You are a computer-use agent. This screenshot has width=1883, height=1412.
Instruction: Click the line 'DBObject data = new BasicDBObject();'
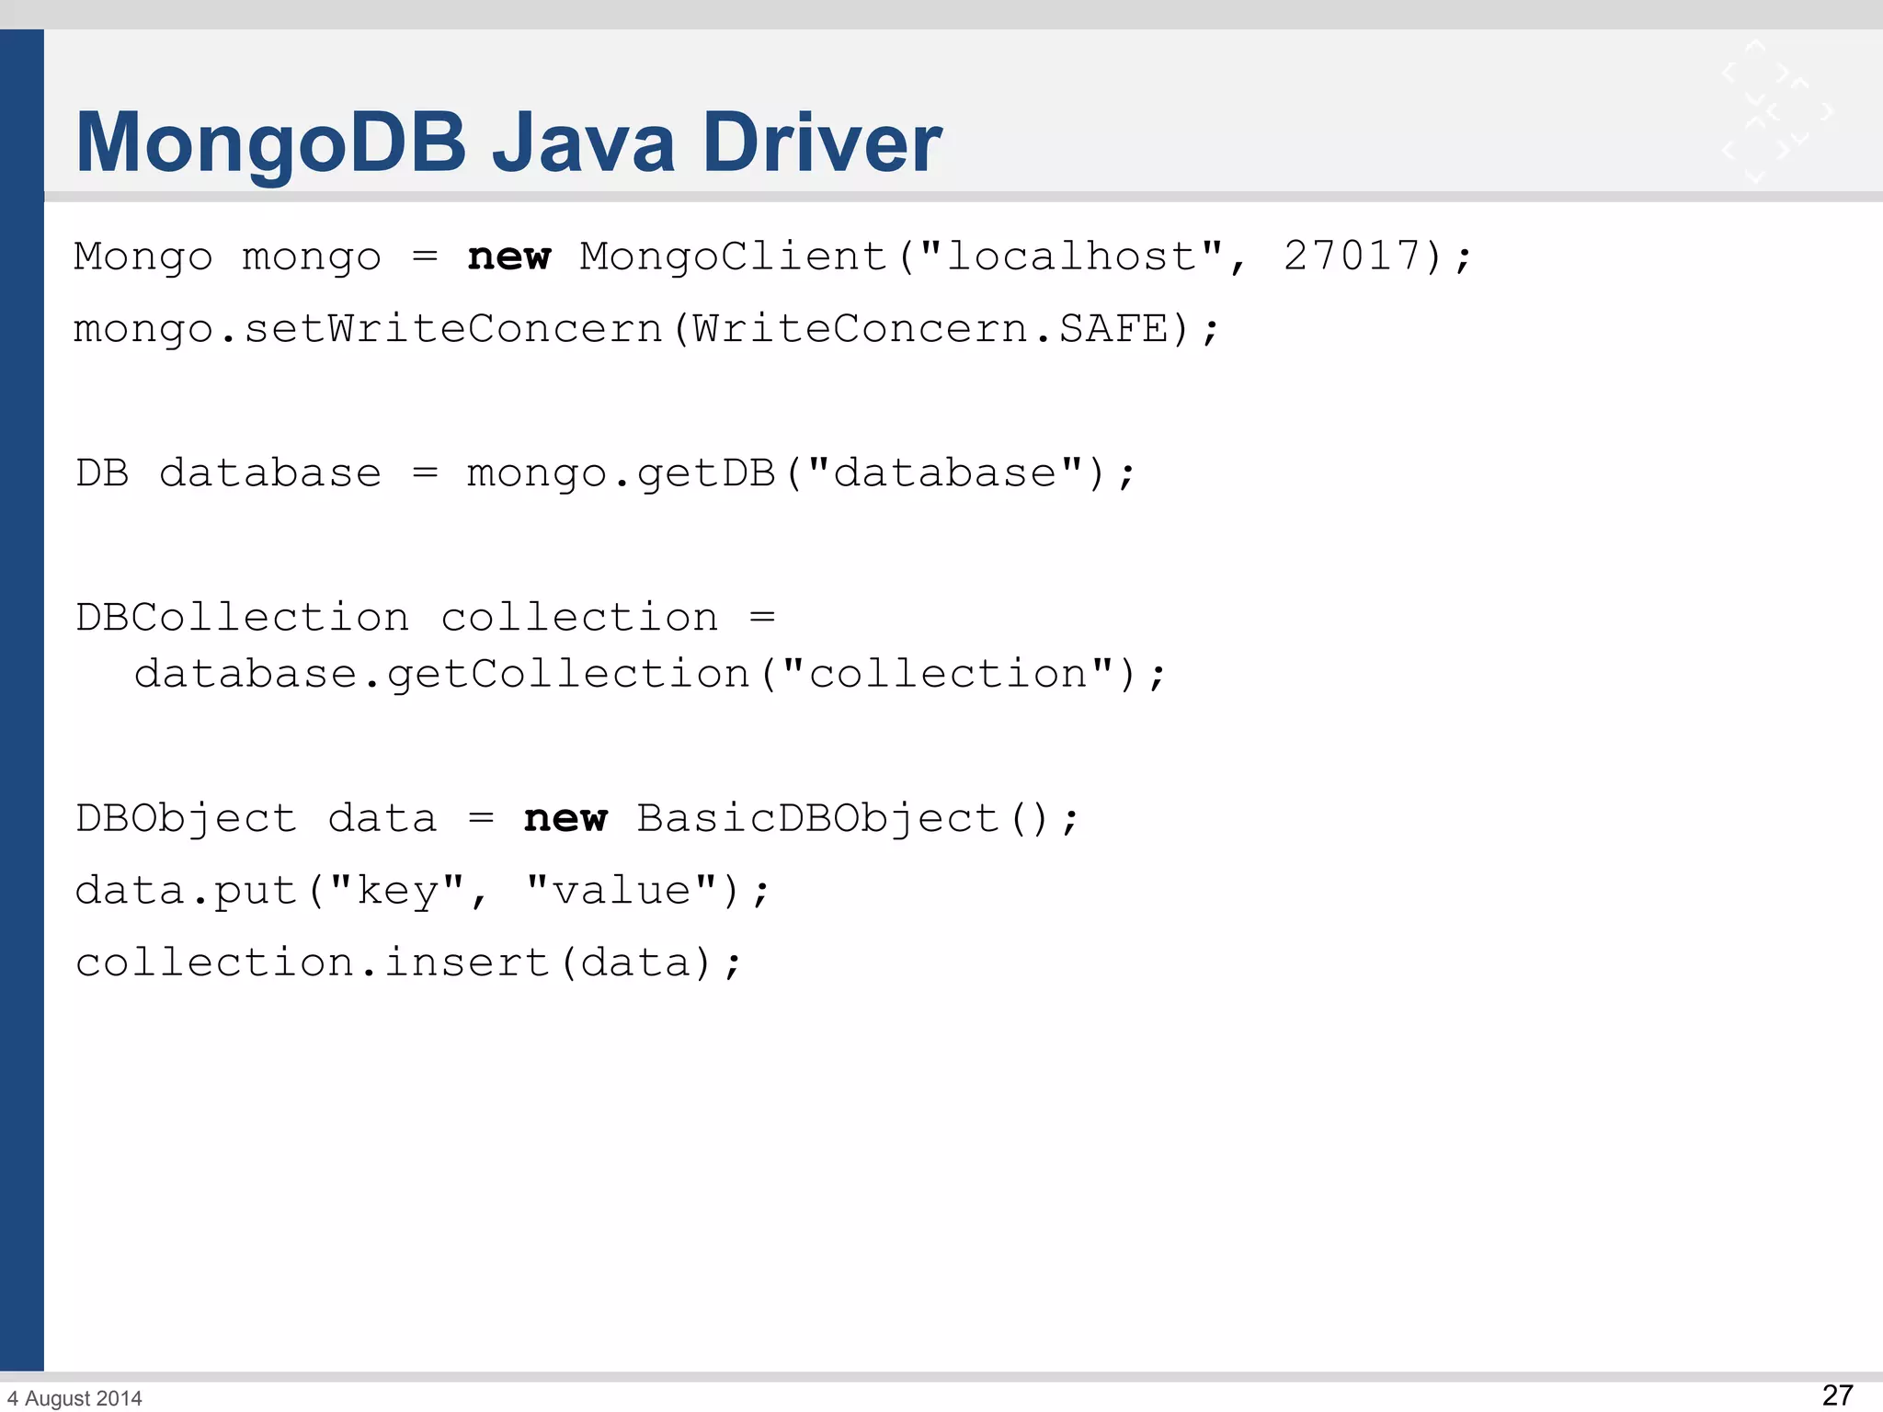pos(576,818)
